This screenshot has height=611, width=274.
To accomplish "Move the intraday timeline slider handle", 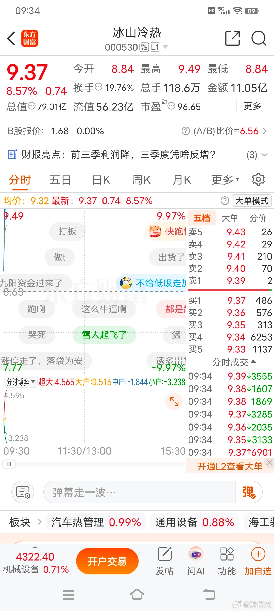I will pos(9,464).
